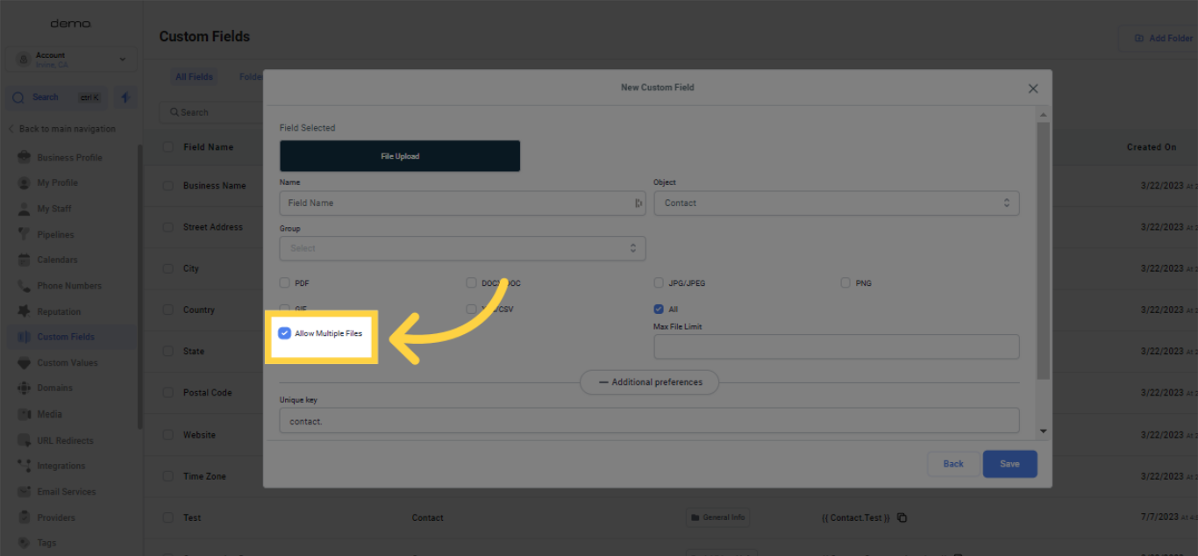The height and width of the screenshot is (556, 1198).
Task: Check the DOCX/DOC checkbox
Action: (472, 283)
